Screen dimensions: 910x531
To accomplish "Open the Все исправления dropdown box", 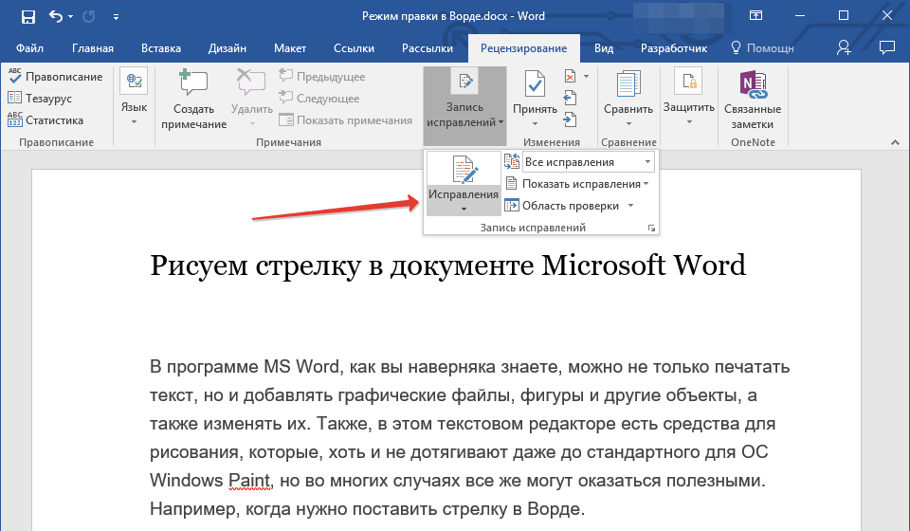I will (588, 162).
